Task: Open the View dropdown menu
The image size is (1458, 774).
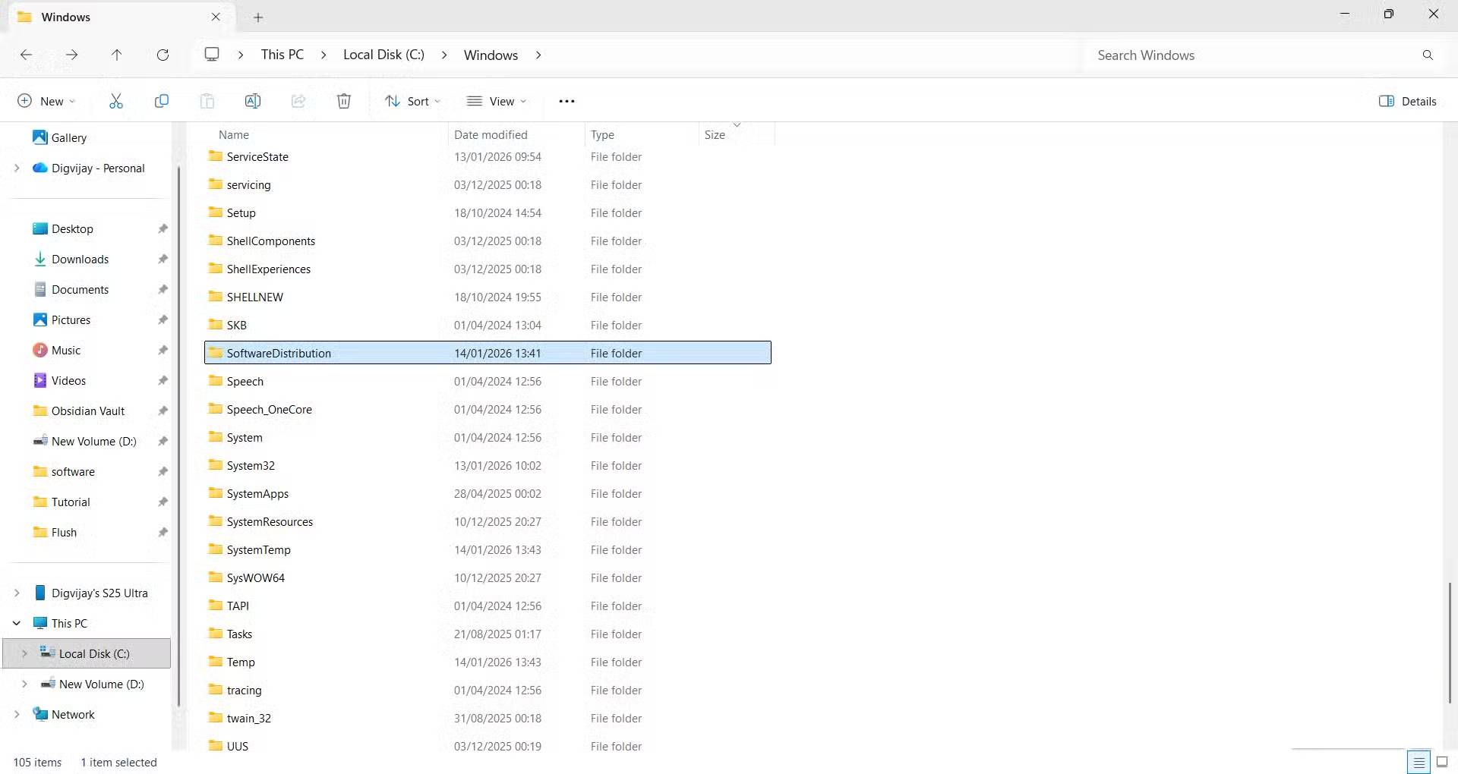Action: [497, 101]
